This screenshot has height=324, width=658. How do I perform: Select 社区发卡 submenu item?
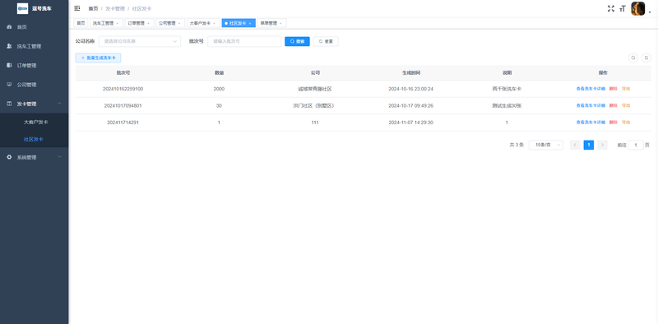(34, 139)
